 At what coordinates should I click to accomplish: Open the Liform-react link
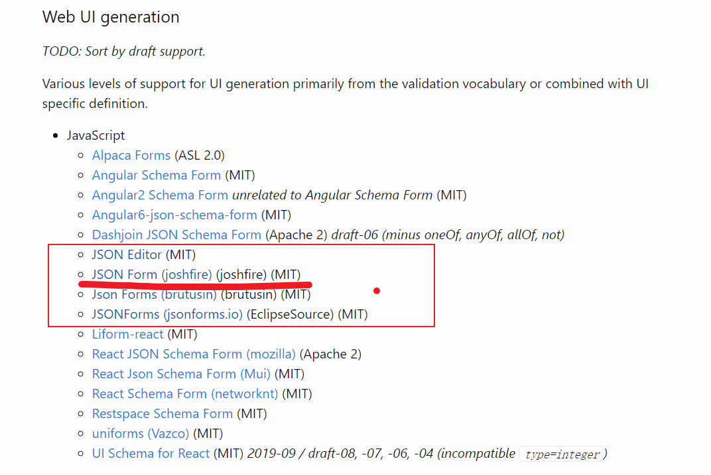coord(128,334)
